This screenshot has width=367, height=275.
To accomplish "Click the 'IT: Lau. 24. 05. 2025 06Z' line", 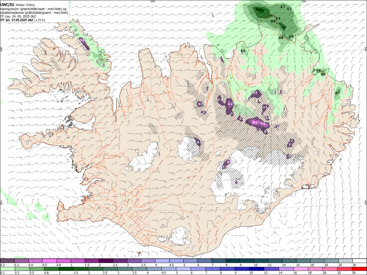I will (x=18, y=16).
